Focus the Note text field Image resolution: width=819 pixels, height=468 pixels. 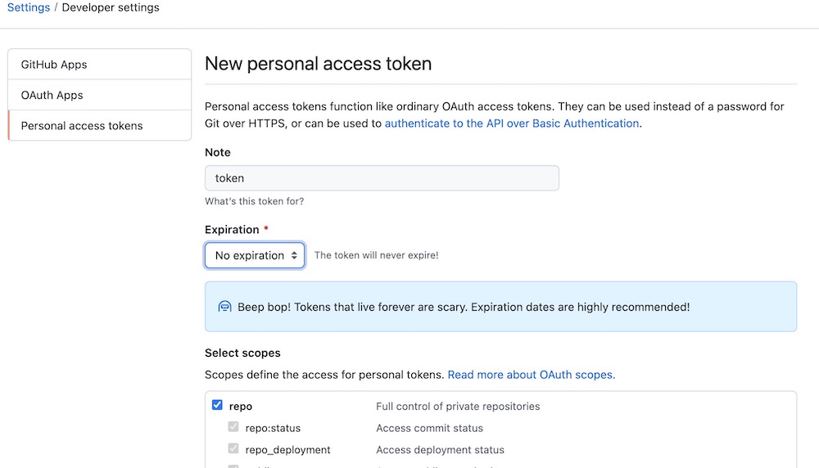coord(382,178)
